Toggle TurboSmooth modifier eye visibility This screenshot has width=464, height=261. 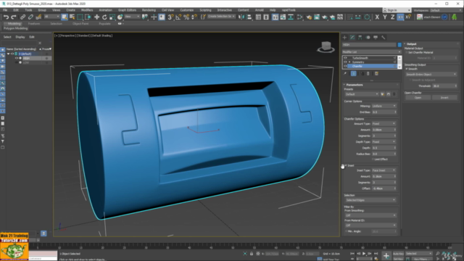[x=345, y=58]
